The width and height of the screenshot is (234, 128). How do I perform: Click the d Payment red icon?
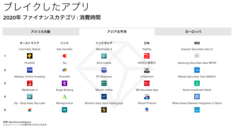point(147,83)
